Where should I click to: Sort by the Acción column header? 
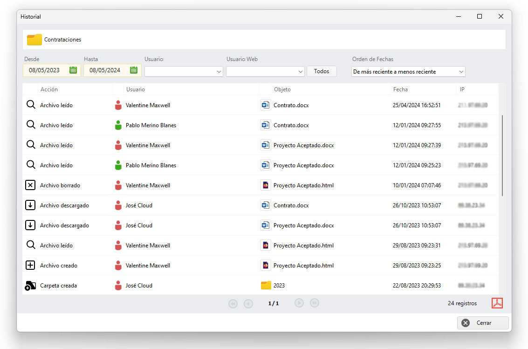49,89
